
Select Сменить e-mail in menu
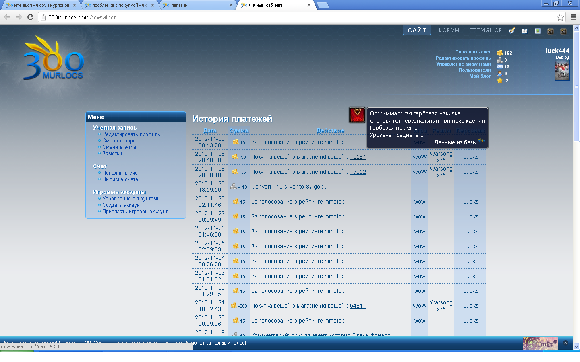click(120, 147)
